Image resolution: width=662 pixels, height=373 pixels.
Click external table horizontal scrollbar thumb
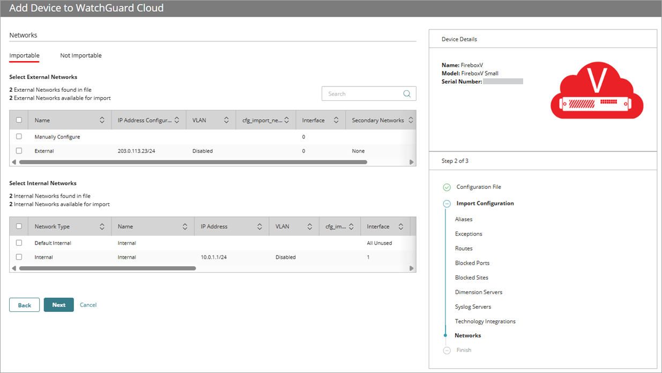coord(193,162)
